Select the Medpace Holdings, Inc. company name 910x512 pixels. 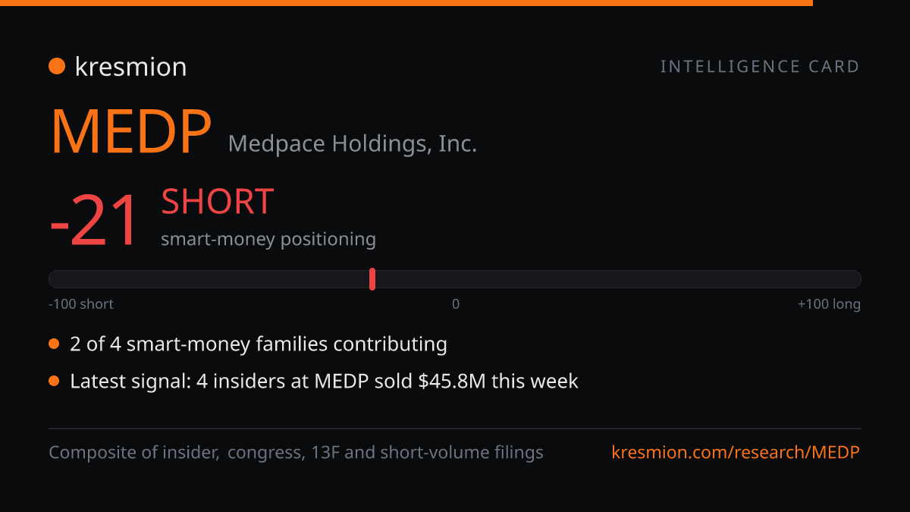(353, 143)
